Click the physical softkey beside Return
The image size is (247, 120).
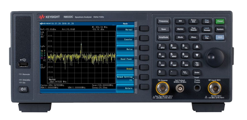coord(144,87)
